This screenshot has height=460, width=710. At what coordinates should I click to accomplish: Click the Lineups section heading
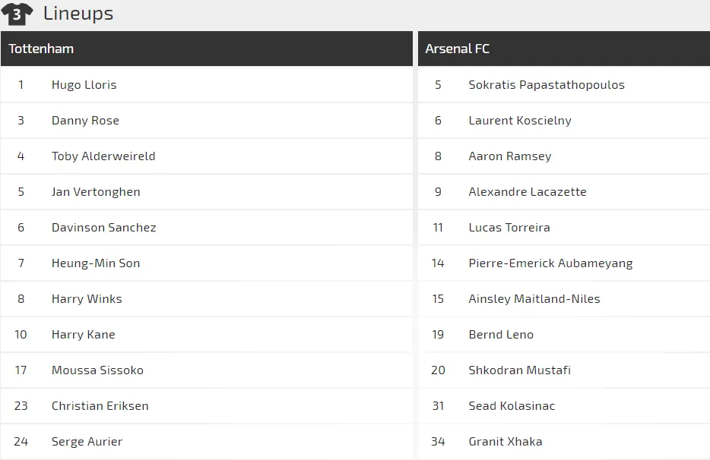[x=78, y=14]
